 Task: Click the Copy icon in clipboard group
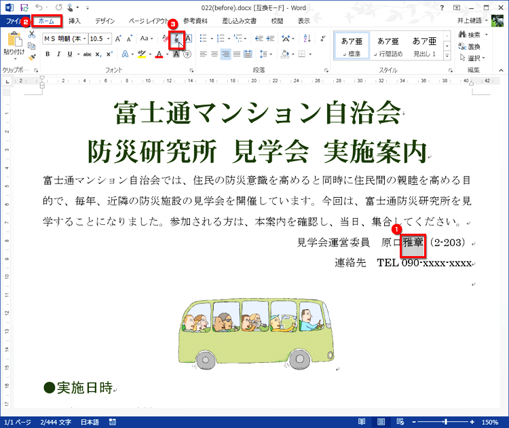(31, 46)
